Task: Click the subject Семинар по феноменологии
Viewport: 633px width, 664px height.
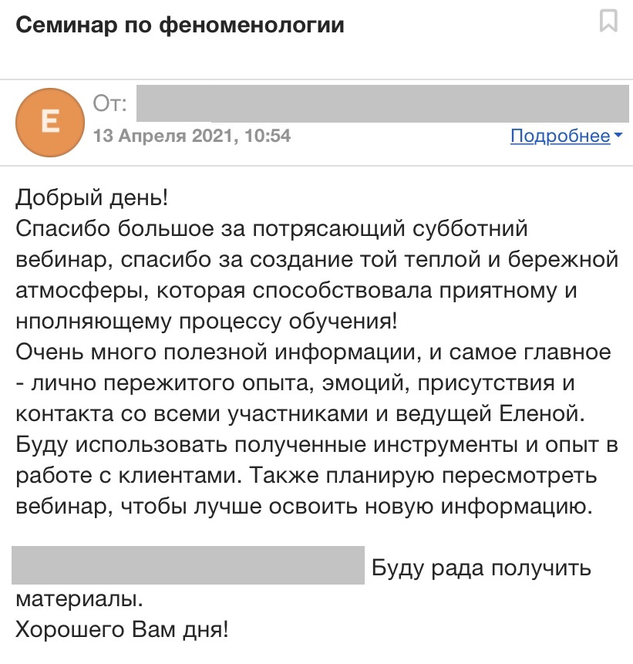Action: 180,25
